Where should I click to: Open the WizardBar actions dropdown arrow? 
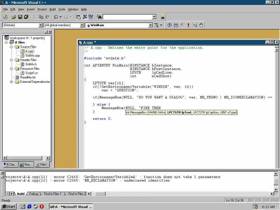[161, 25]
